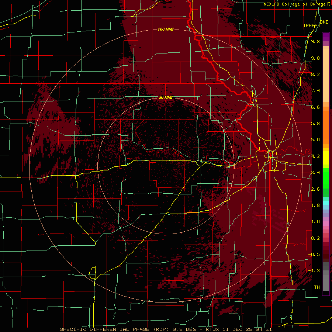The width and height of the screenshot is (332, 332).
Task: Click the [PHAS] legend label
Action: [x=311, y=25]
